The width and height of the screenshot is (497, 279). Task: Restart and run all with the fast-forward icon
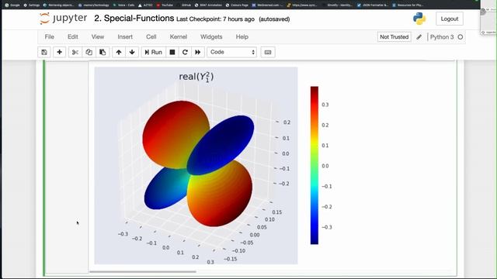tap(198, 52)
